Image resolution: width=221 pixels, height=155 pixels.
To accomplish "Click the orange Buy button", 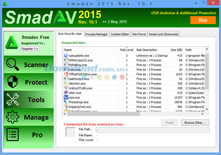I will (203, 20).
